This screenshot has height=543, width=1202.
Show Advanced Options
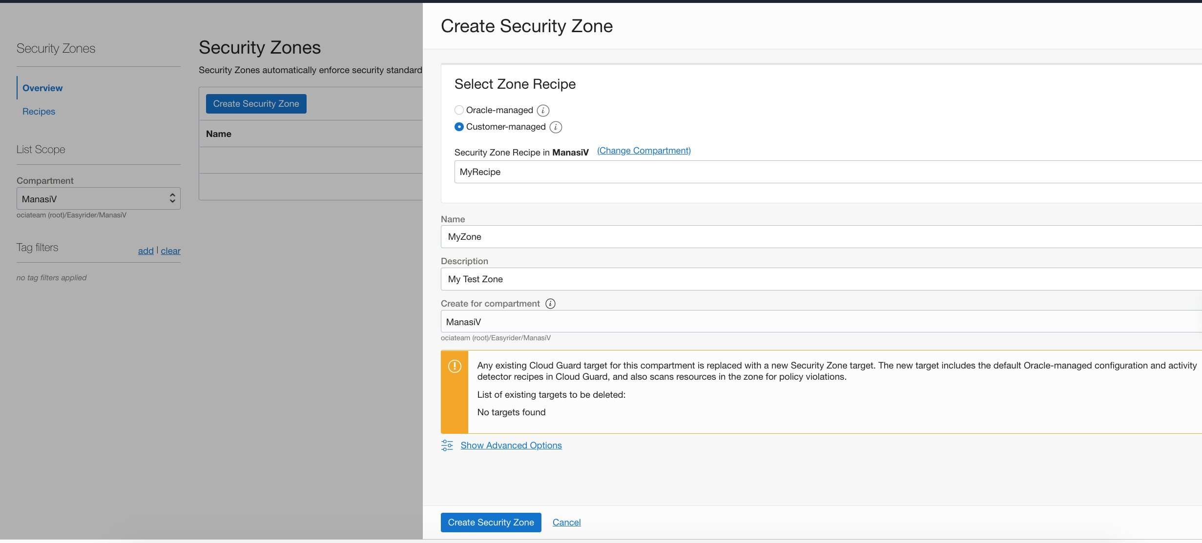pyautogui.click(x=511, y=445)
